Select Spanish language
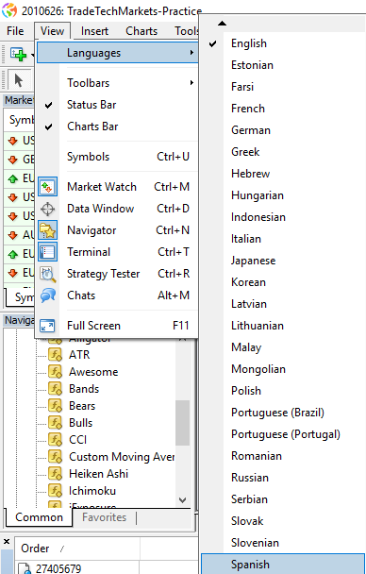The height and width of the screenshot is (574, 366). click(x=283, y=565)
